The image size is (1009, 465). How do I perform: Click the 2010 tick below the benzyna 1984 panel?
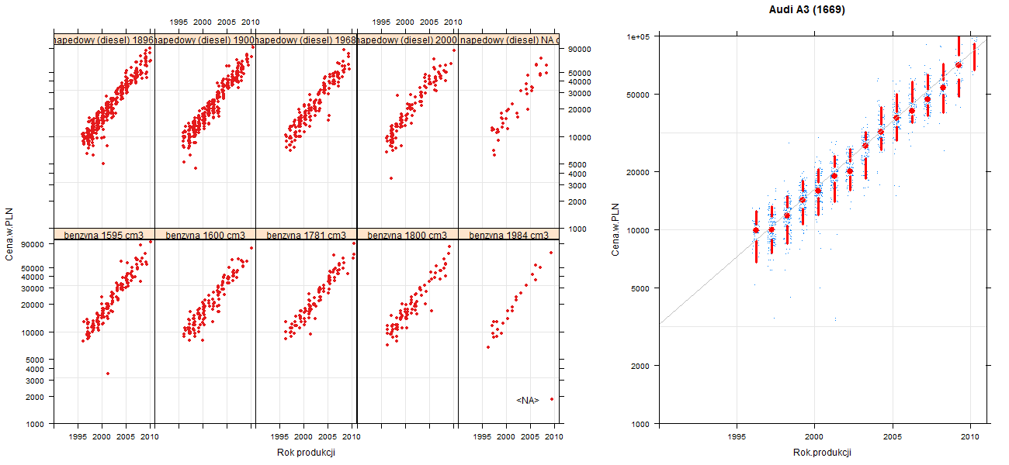coord(553,437)
